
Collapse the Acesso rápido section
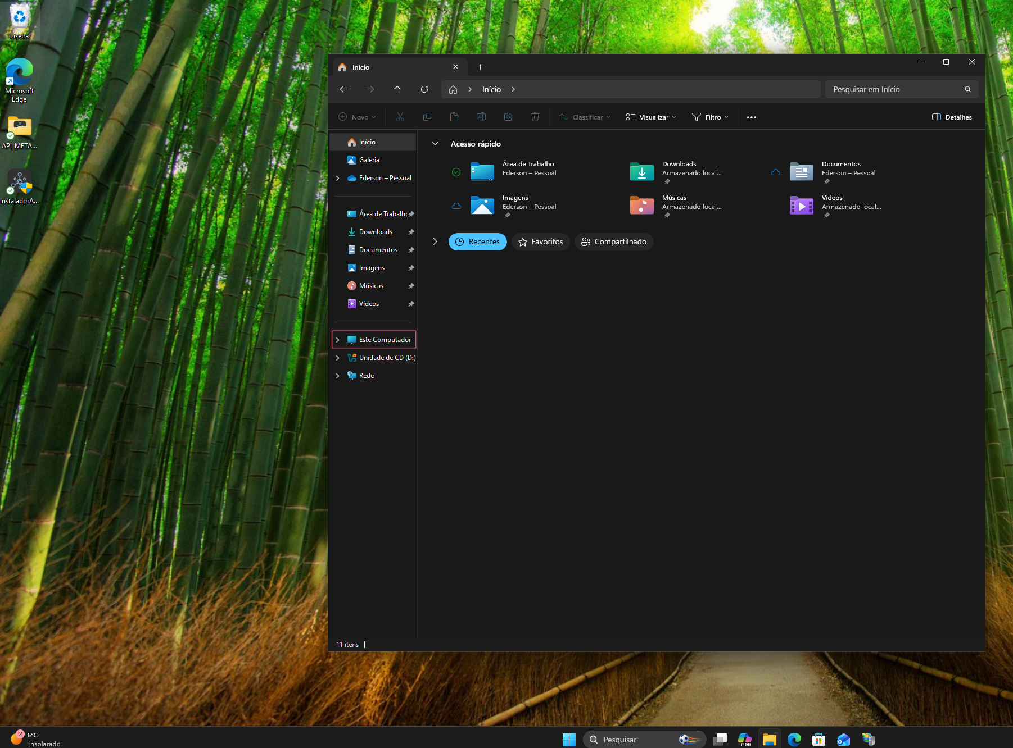point(435,144)
